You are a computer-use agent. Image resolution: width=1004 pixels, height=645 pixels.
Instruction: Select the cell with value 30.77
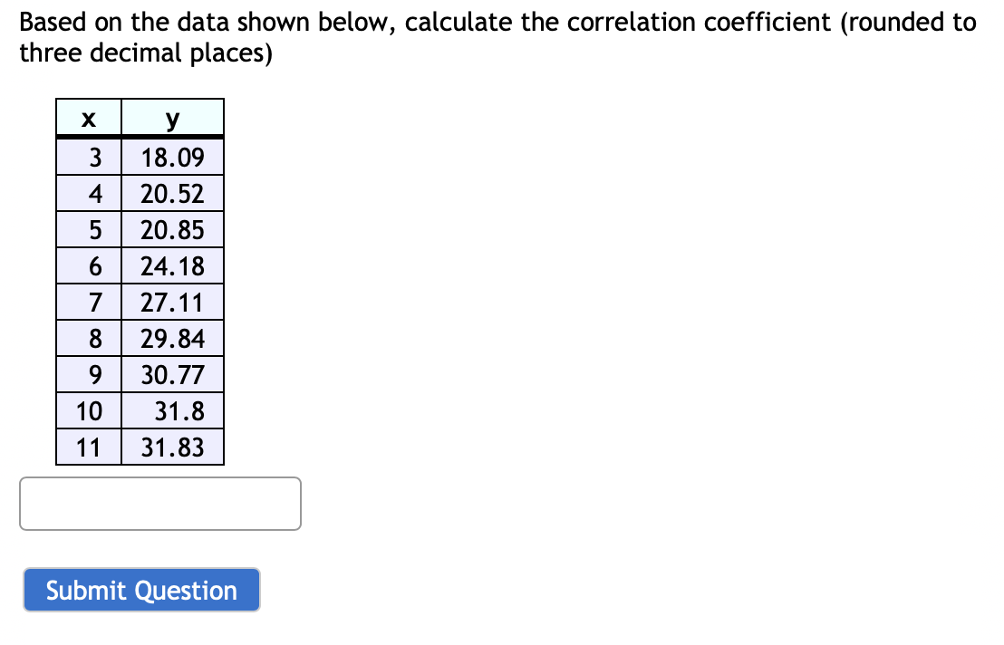pyautogui.click(x=172, y=374)
